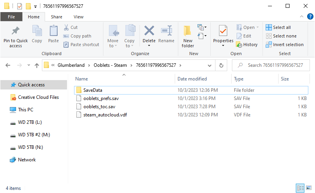
Task: Go back with the Back arrow
Action: pos(8,65)
